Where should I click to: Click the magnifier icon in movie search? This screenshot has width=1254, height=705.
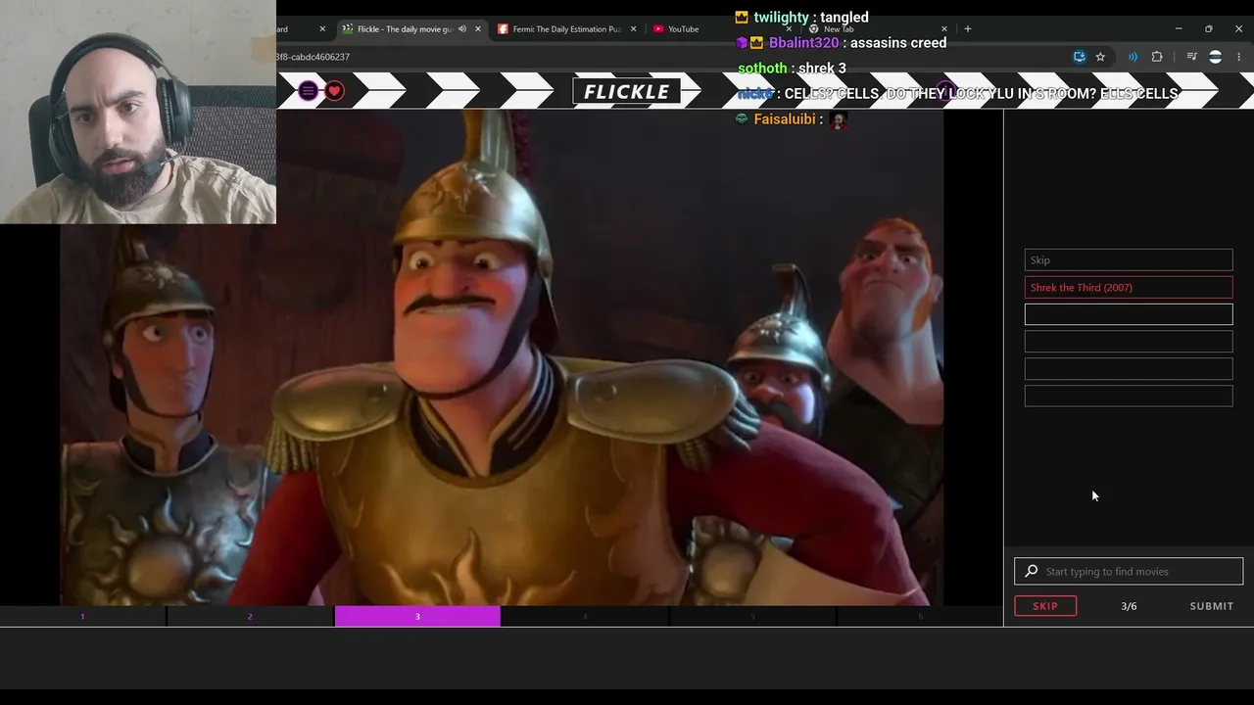coord(1032,572)
